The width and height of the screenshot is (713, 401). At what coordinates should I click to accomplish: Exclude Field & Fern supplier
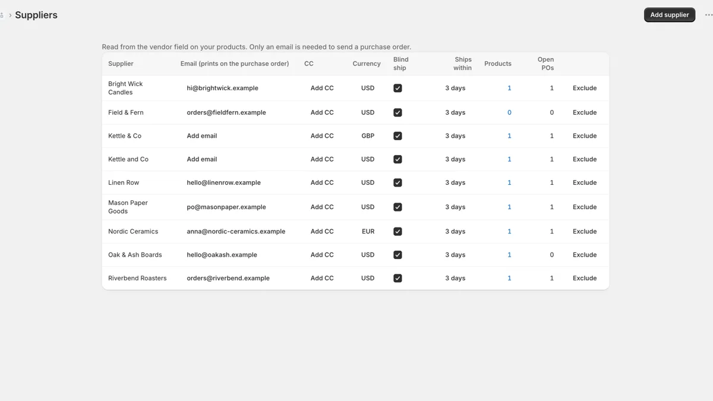[x=585, y=112]
